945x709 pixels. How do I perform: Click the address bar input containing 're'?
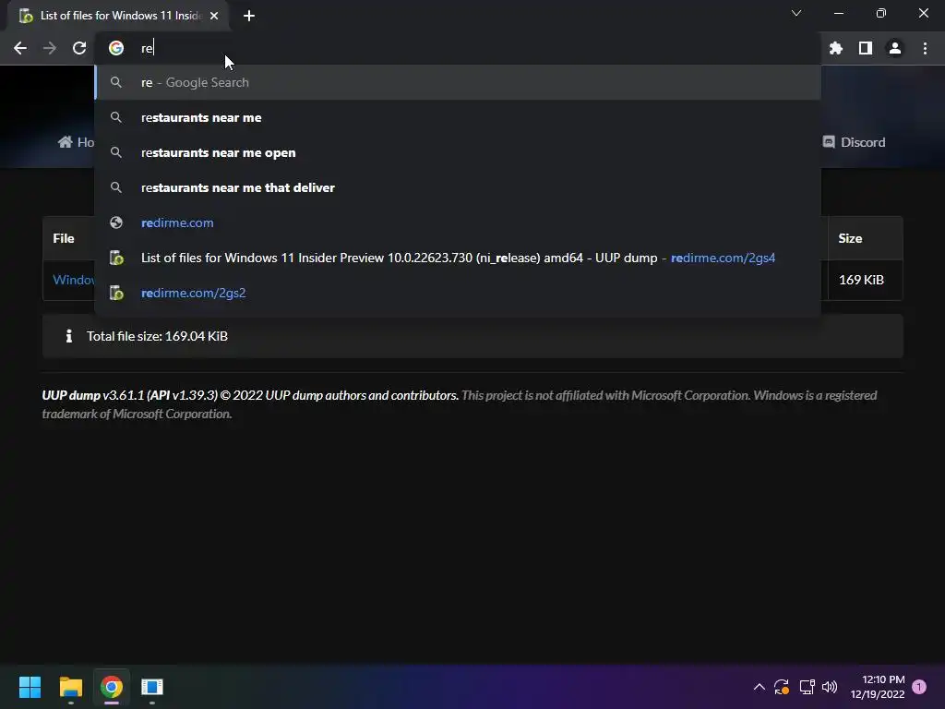458,48
